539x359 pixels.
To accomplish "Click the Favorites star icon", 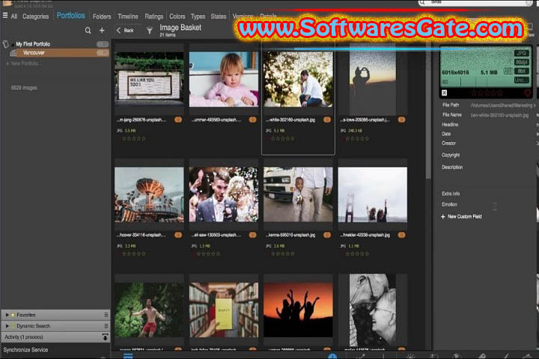I will pos(13,315).
